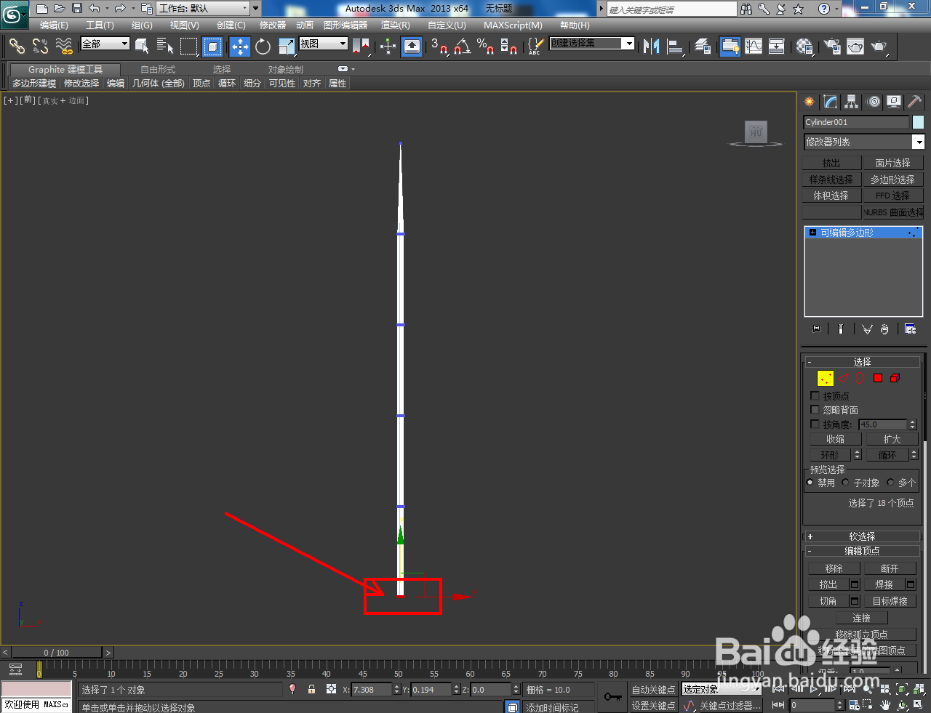
Task: Open the 渲染(R) menu
Action: (393, 25)
